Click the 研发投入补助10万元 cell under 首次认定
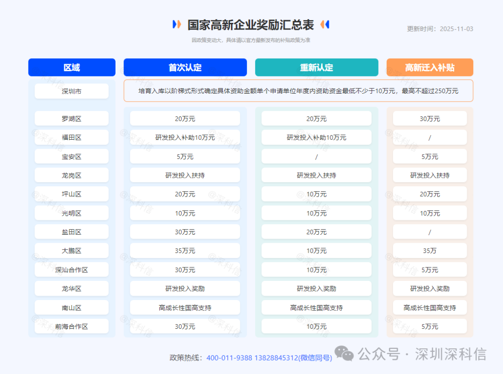This screenshot has width=503, height=374. (185, 137)
